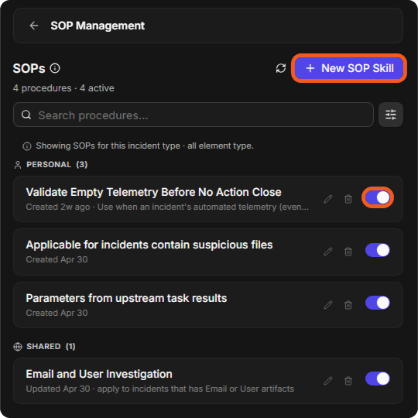Refresh the SOP procedures list
This screenshot has height=418, width=418.
pyautogui.click(x=281, y=68)
